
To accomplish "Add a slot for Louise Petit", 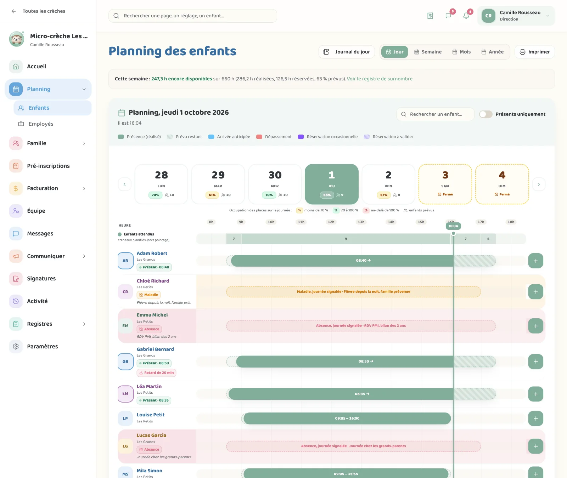I will coord(535,419).
